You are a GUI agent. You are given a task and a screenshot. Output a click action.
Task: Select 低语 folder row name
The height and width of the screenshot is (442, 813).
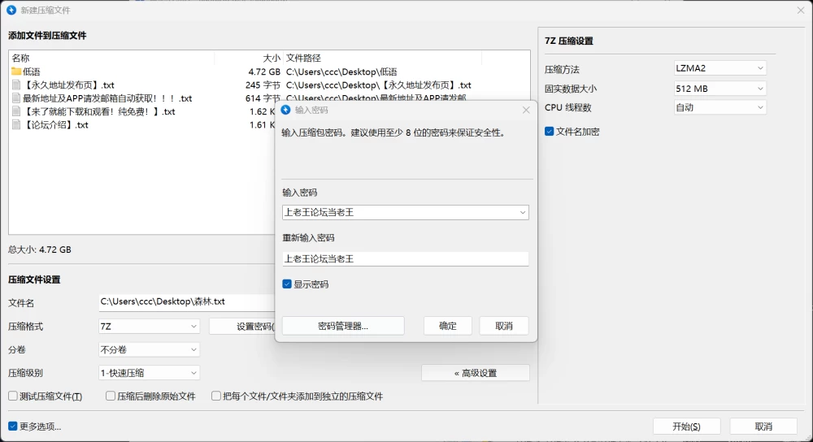pos(32,71)
